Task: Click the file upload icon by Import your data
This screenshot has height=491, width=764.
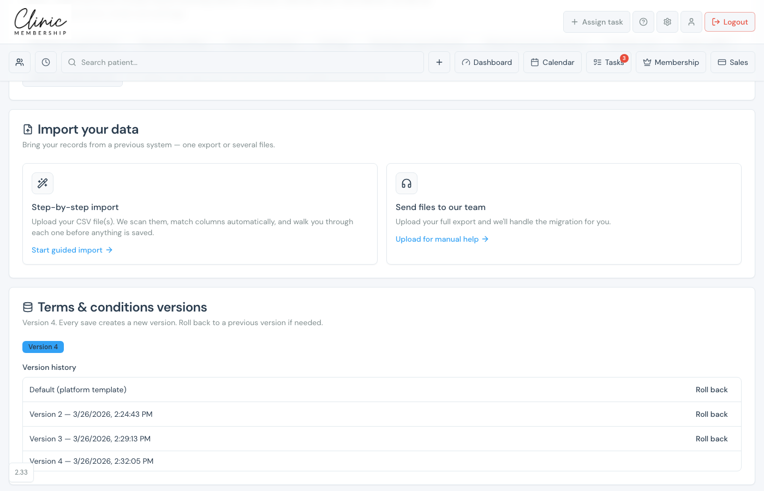Action: (28, 129)
